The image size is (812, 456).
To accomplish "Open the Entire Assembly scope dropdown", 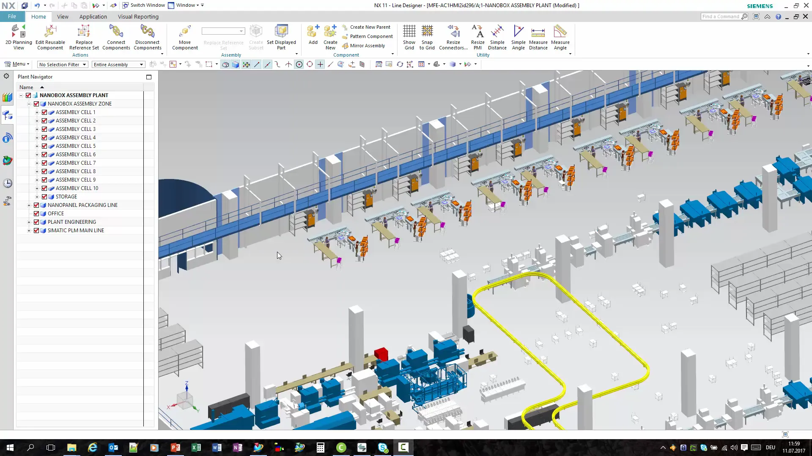I will click(118, 65).
